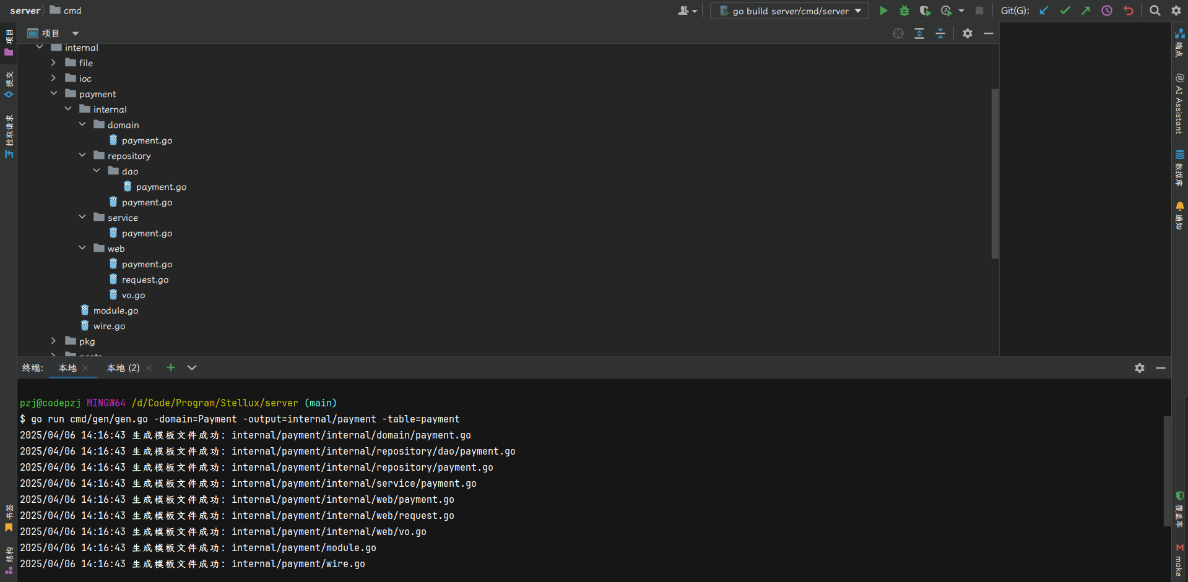Expand the file folder
The height and width of the screenshot is (582, 1188).
[x=54, y=62]
